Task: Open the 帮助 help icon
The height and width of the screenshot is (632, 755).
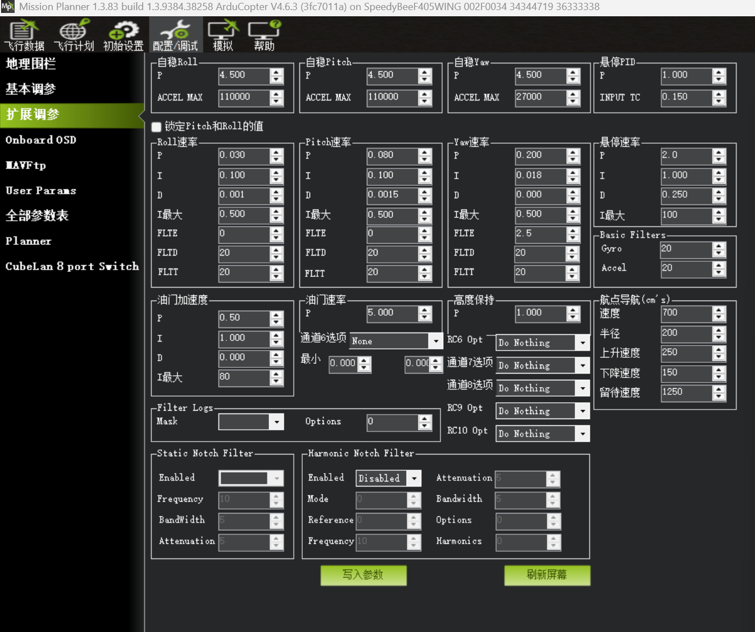Action: 265,35
